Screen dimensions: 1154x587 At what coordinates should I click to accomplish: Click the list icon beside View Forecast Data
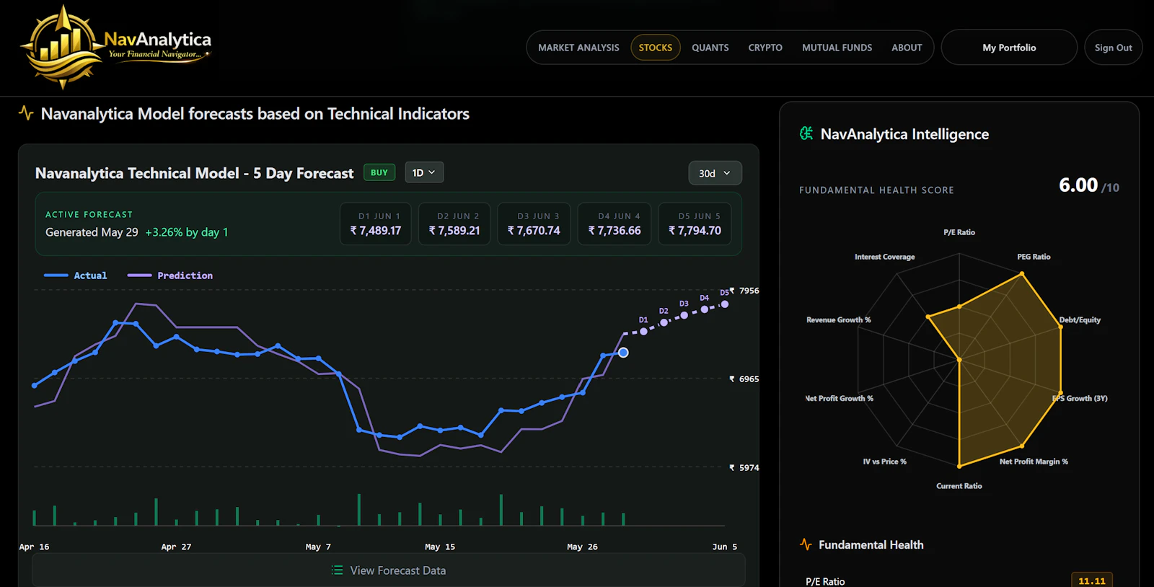pyautogui.click(x=337, y=570)
